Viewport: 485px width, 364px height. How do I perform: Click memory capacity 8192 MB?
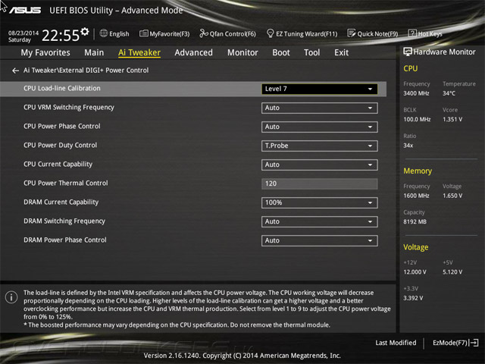(x=415, y=221)
